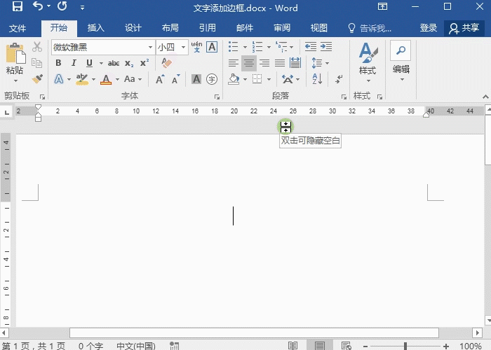Open the 文件 File tab

[x=18, y=28]
